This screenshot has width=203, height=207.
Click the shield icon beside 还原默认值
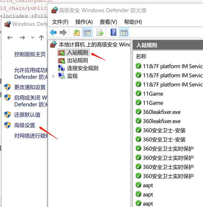point(8,114)
